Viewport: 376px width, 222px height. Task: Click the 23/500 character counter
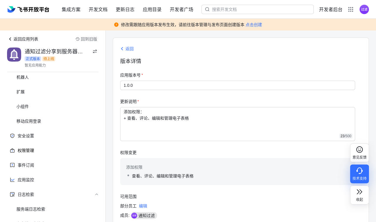[x=346, y=136]
